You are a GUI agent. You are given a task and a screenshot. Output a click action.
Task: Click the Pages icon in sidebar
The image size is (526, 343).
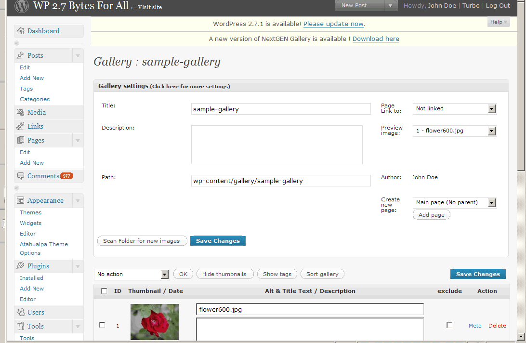click(20, 140)
